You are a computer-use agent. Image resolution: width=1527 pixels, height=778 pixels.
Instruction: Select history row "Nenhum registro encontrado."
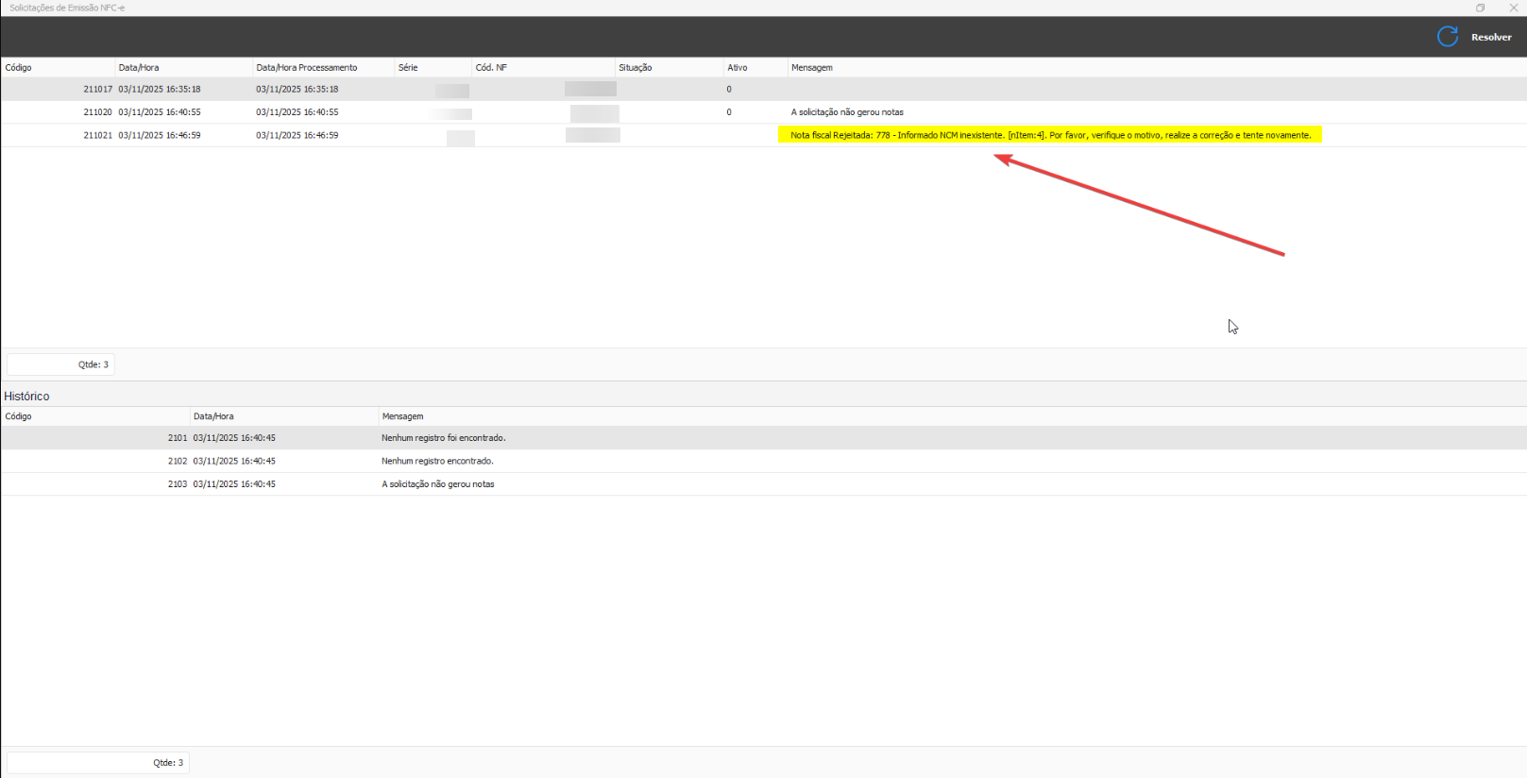[x=437, y=462]
